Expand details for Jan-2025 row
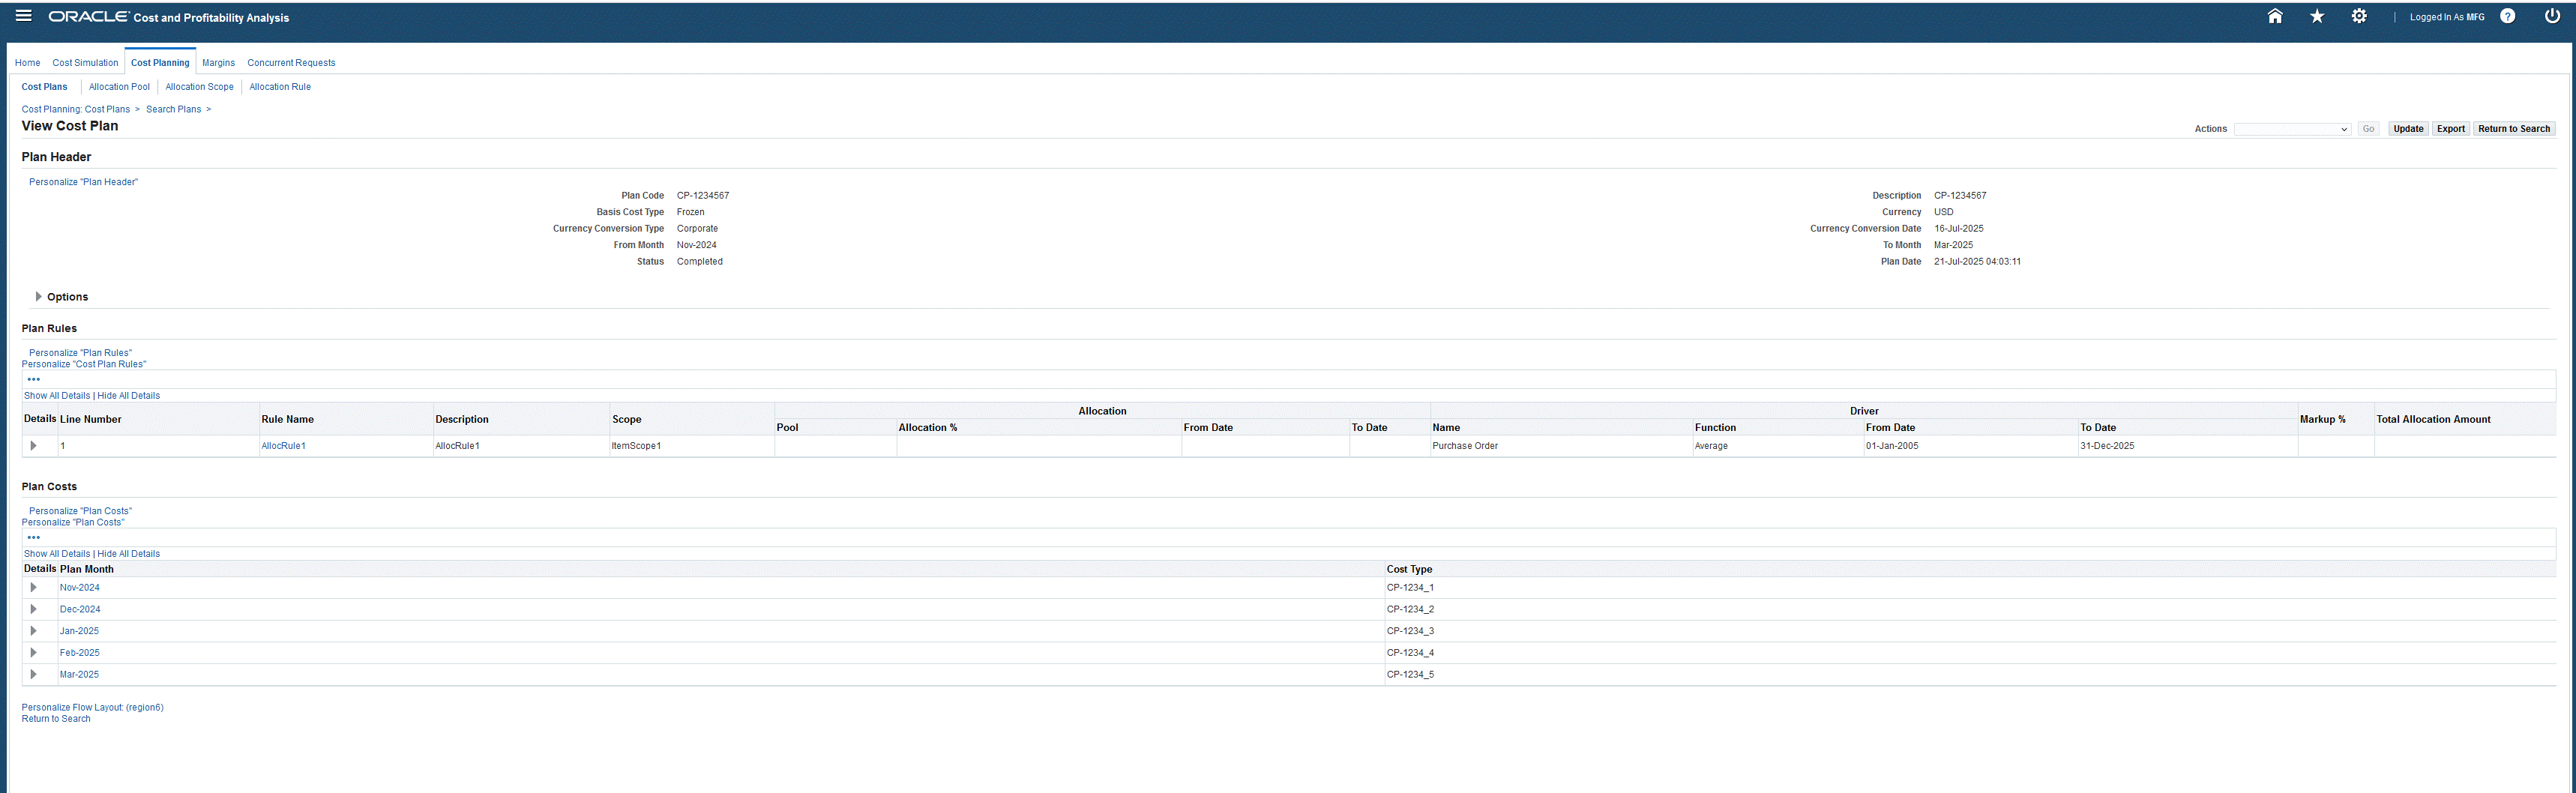The width and height of the screenshot is (2576, 793). [34, 631]
